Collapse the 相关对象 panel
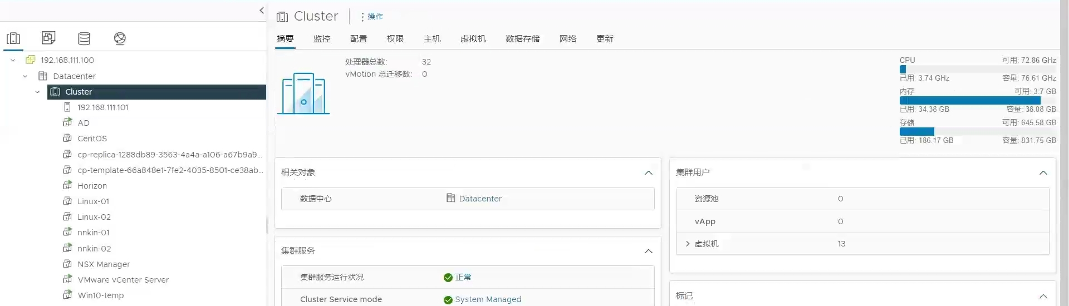 click(648, 172)
